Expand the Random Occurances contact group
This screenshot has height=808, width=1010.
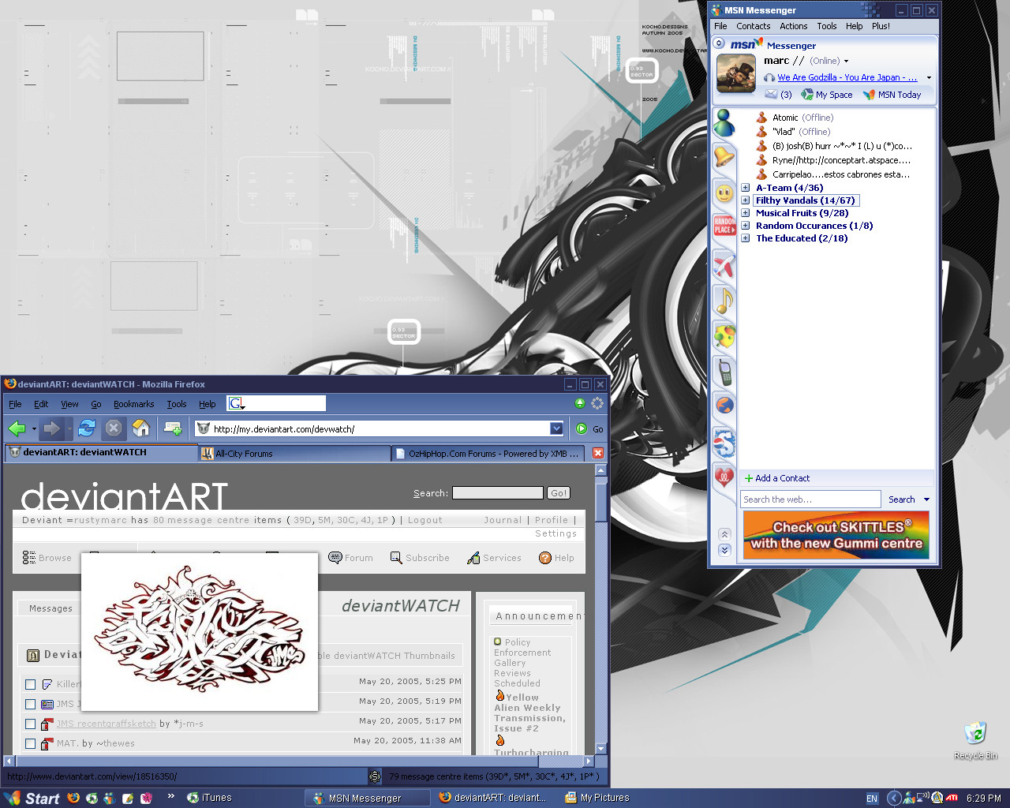coord(745,226)
